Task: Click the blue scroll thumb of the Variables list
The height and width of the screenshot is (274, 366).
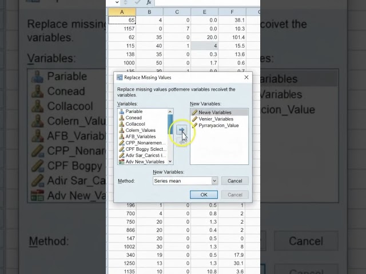Action: (170, 124)
